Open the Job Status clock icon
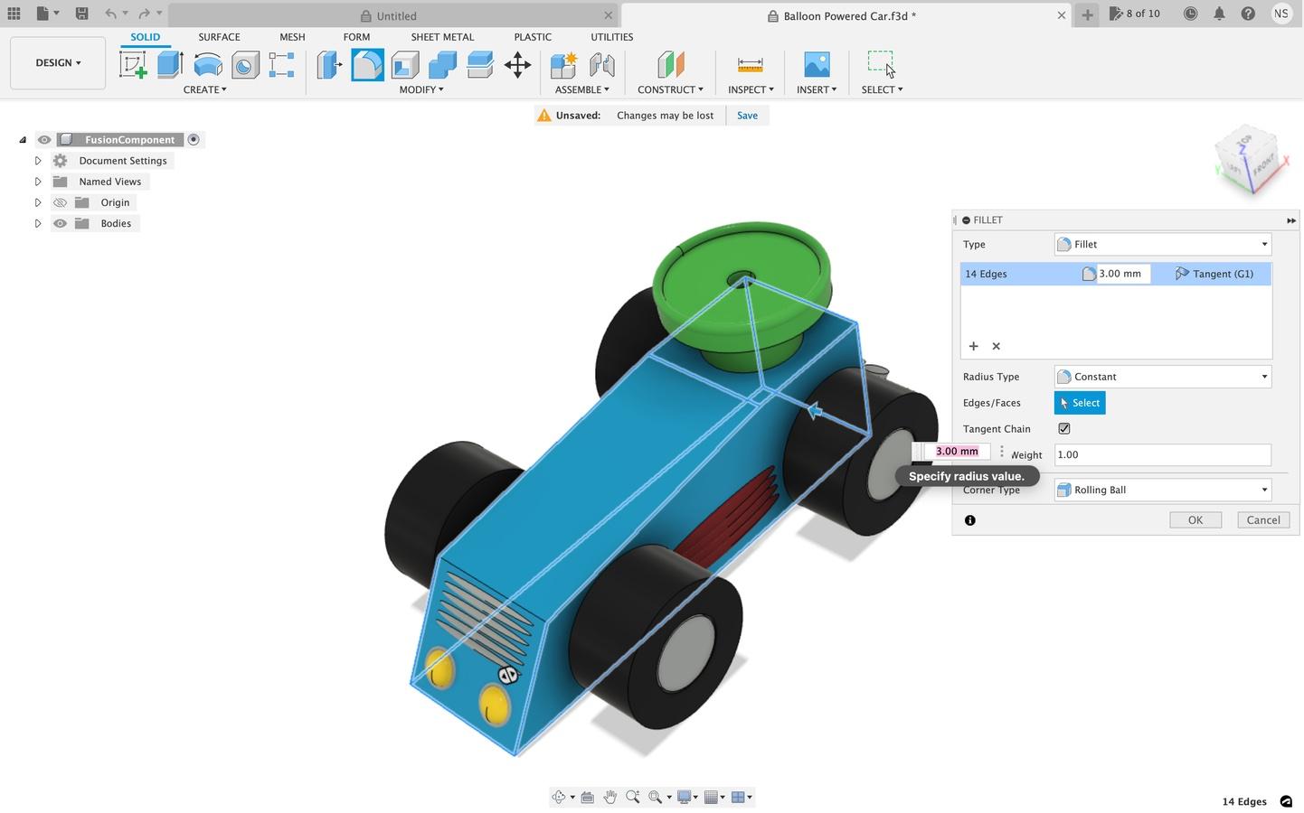This screenshot has height=813, width=1304. 1191,14
